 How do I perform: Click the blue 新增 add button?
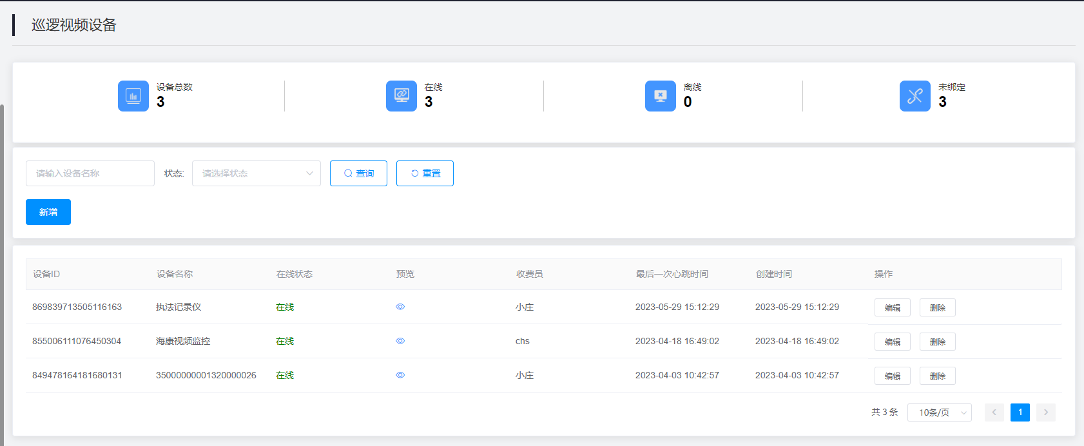click(48, 212)
